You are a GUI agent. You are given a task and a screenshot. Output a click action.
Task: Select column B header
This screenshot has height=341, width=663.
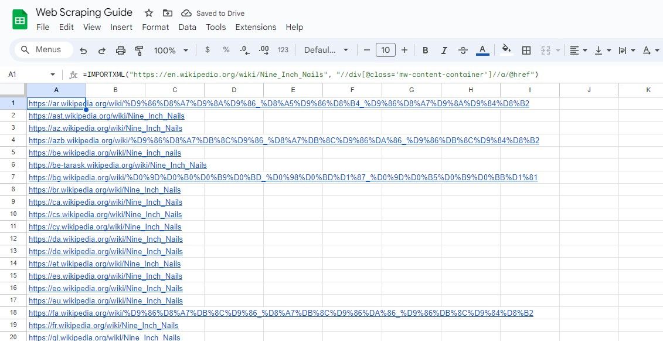[115, 89]
